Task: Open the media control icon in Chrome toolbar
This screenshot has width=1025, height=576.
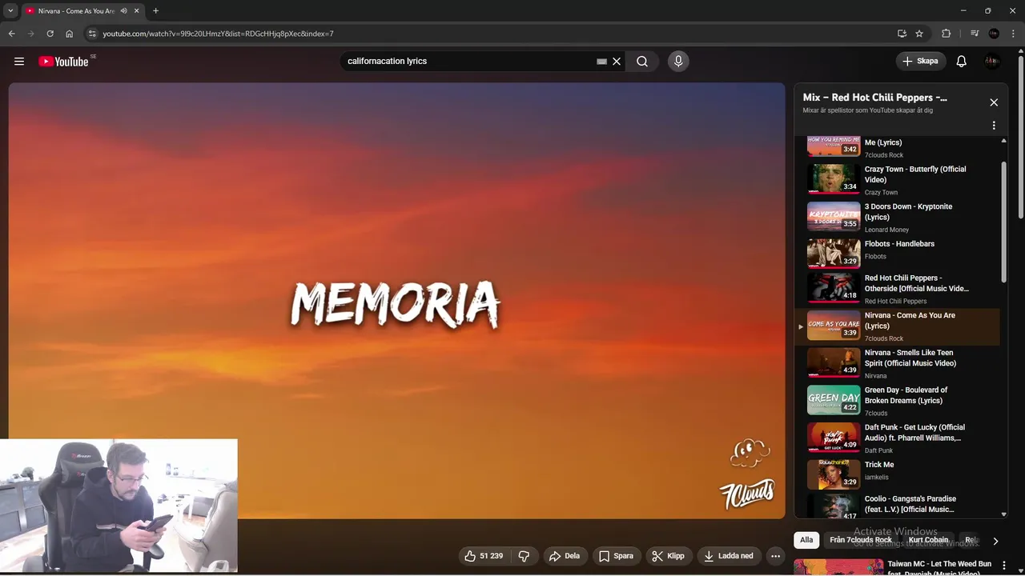Action: coord(974,34)
